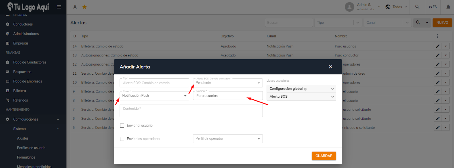Click the search button in Alertas filter bar
The height and width of the screenshot is (168, 454).
tap(418, 22)
